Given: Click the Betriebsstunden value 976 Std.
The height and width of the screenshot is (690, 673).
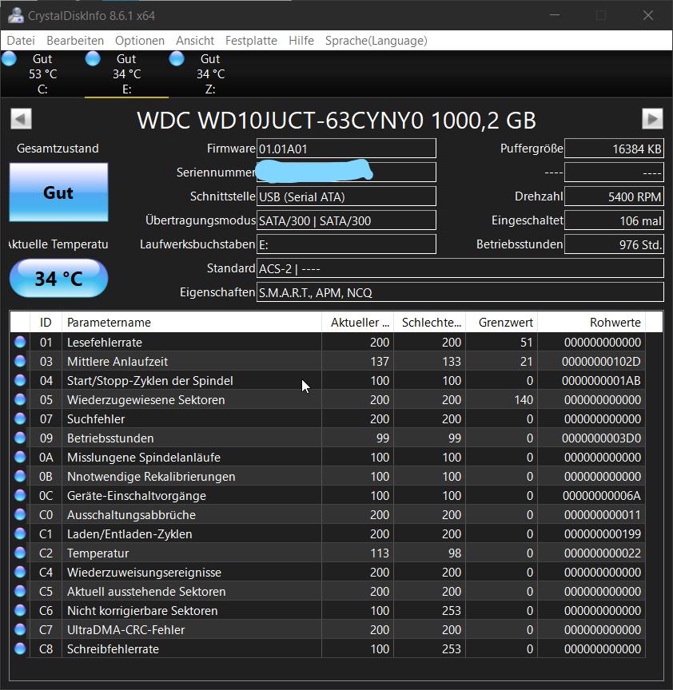Looking at the screenshot, I should click(x=614, y=244).
